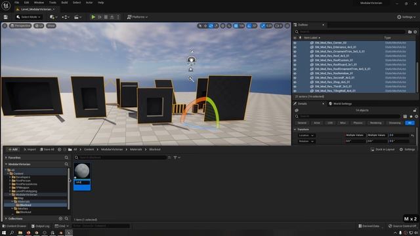Open the Window menu
Image resolution: width=420 pixels, height=236 pixels.
point(39,3)
